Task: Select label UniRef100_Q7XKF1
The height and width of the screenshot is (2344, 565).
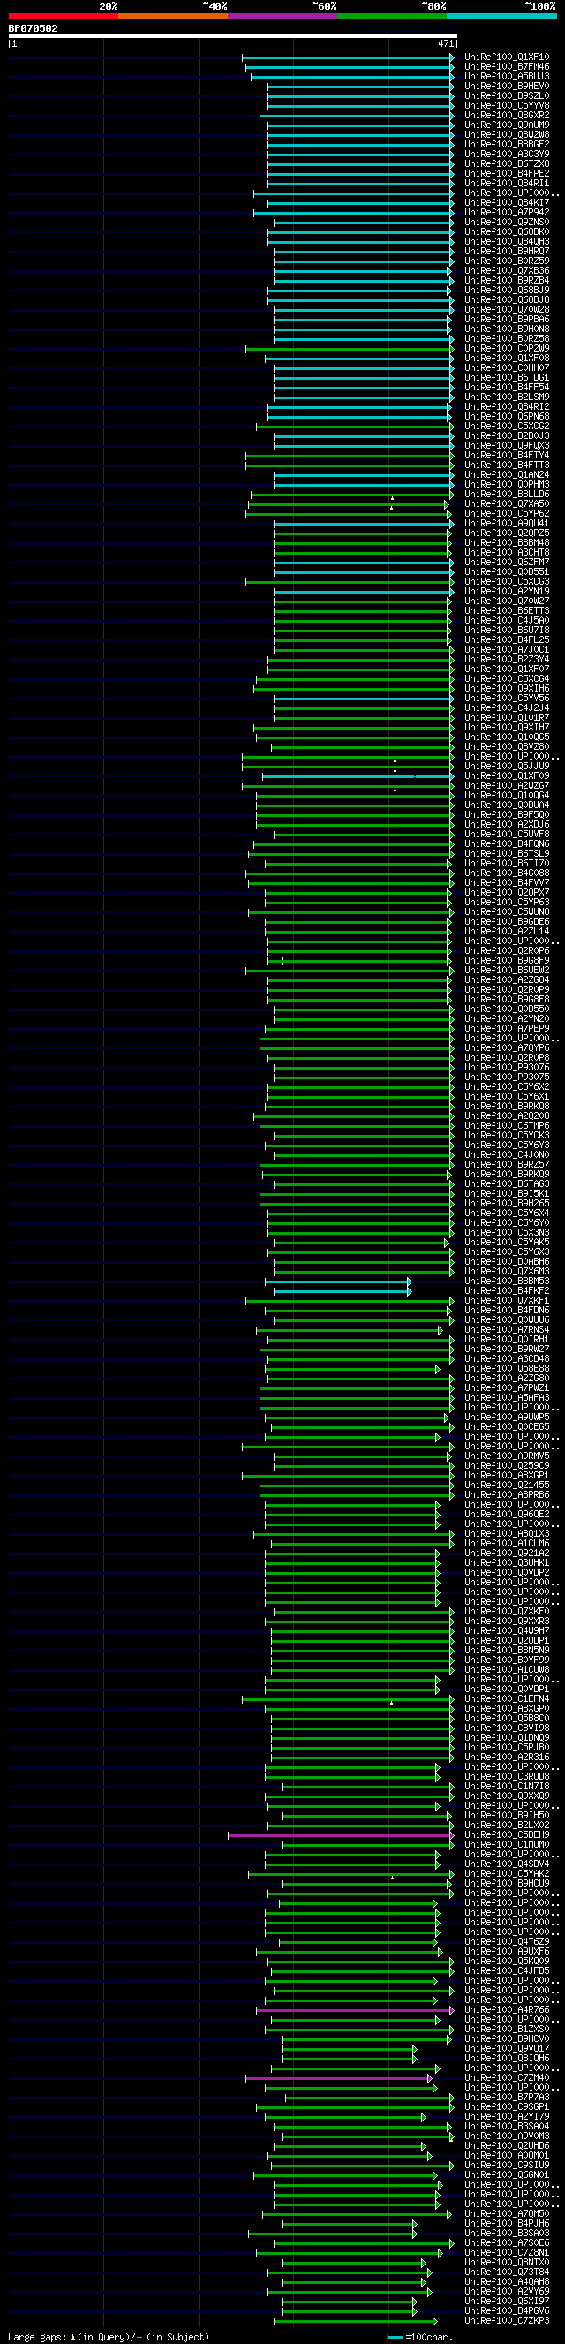Action: coord(507,1301)
